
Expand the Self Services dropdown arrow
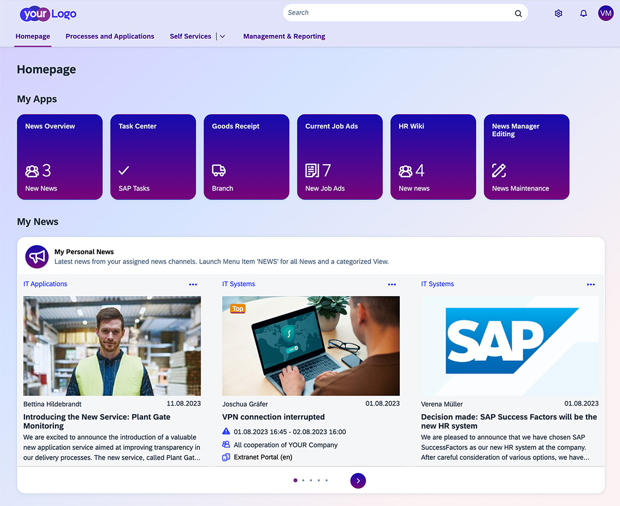pyautogui.click(x=222, y=36)
